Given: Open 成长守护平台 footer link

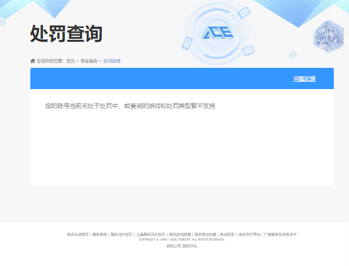Looking at the screenshot, I should 249,234.
